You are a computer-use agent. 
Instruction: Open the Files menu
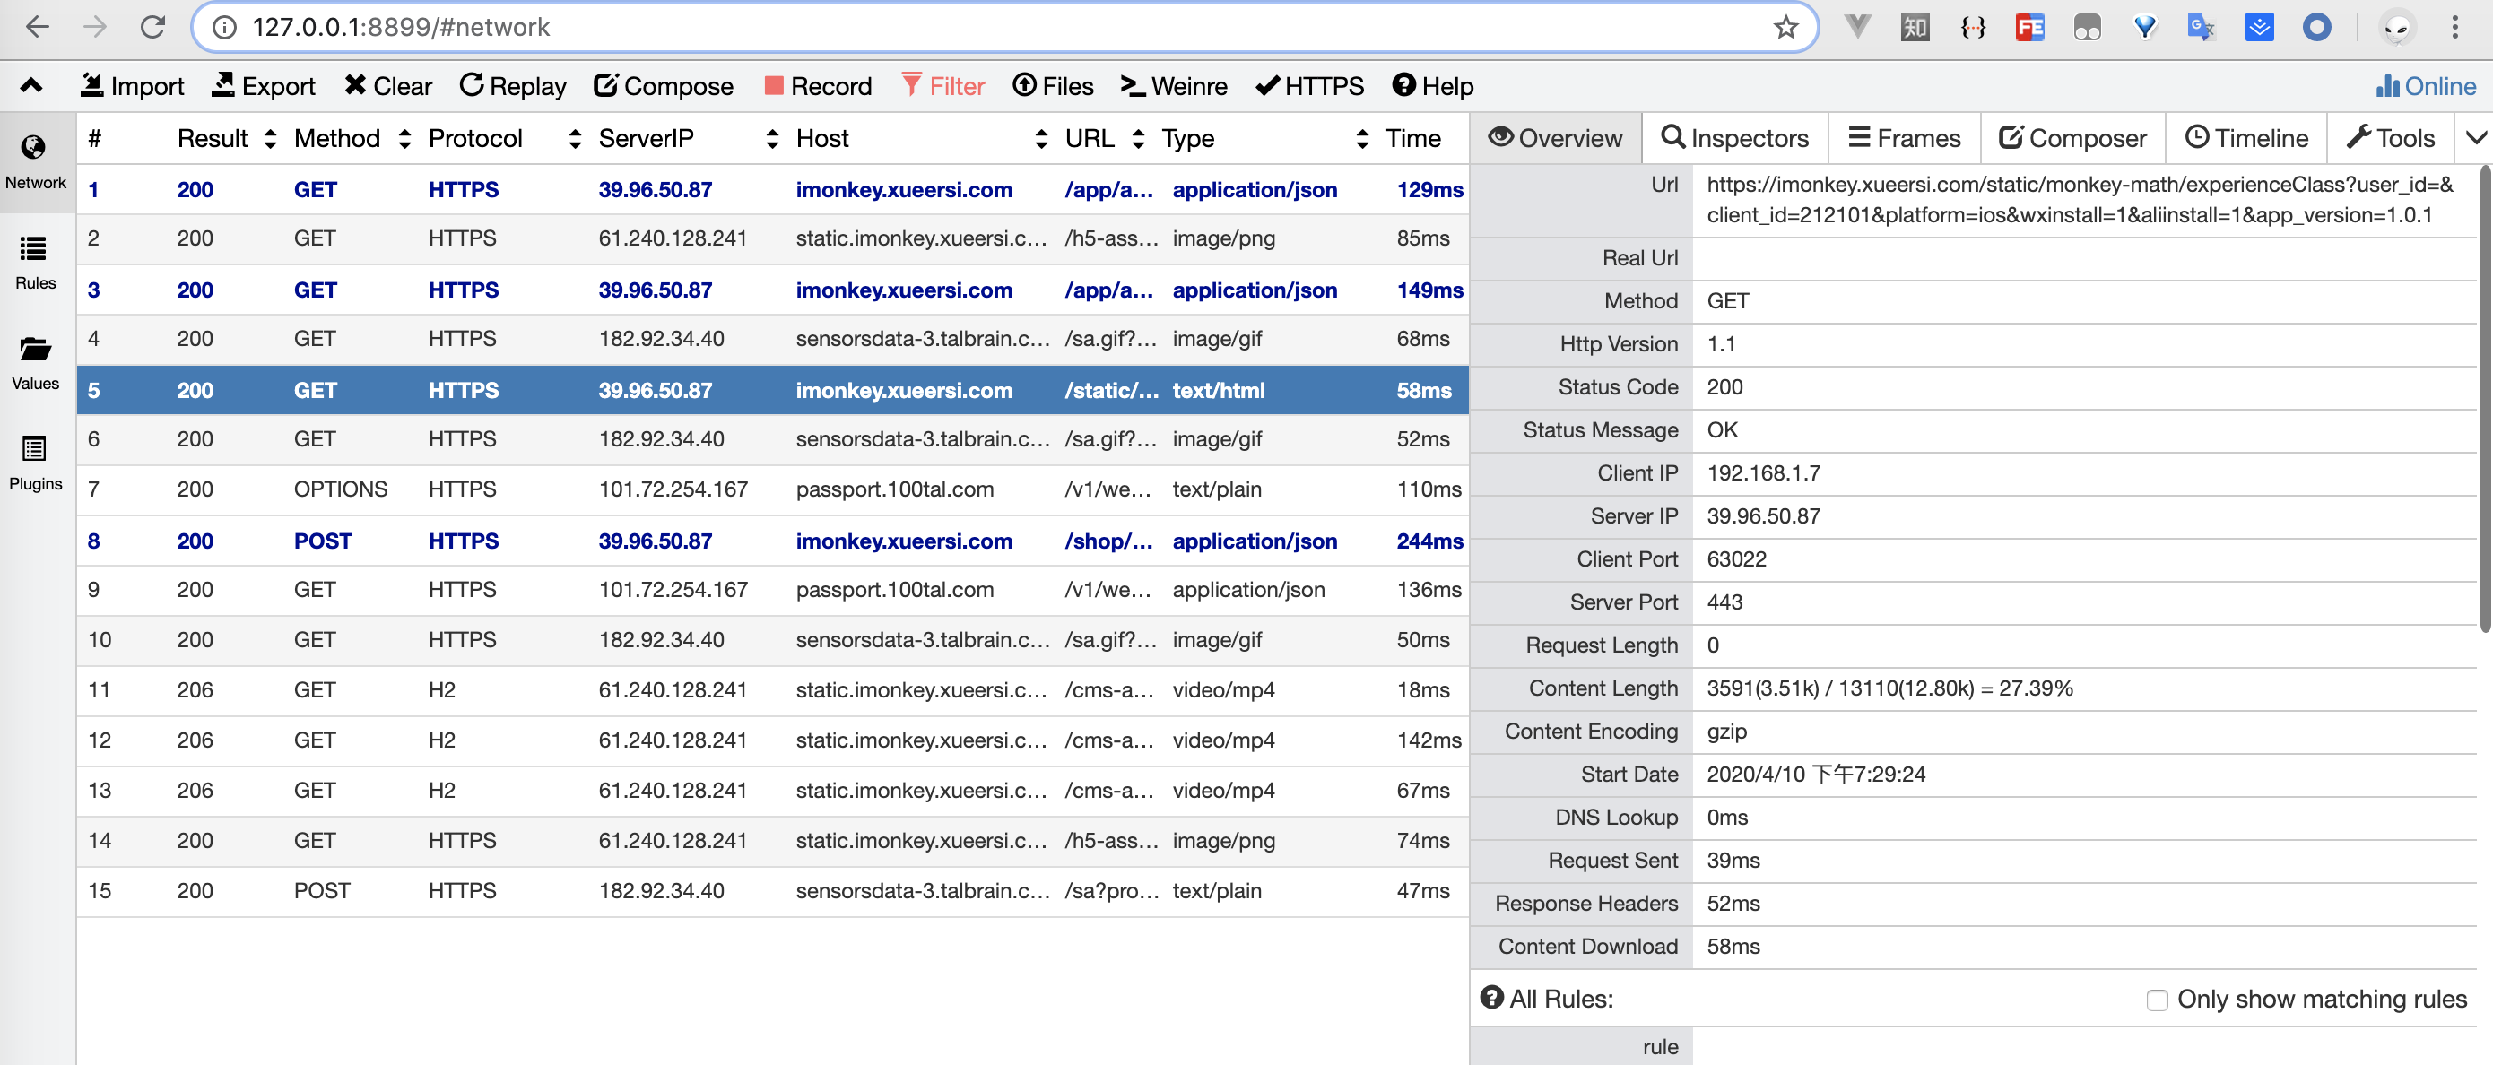click(1053, 86)
